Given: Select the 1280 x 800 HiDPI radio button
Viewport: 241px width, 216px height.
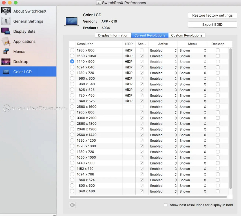Looking at the screenshot, I should pos(72,50).
